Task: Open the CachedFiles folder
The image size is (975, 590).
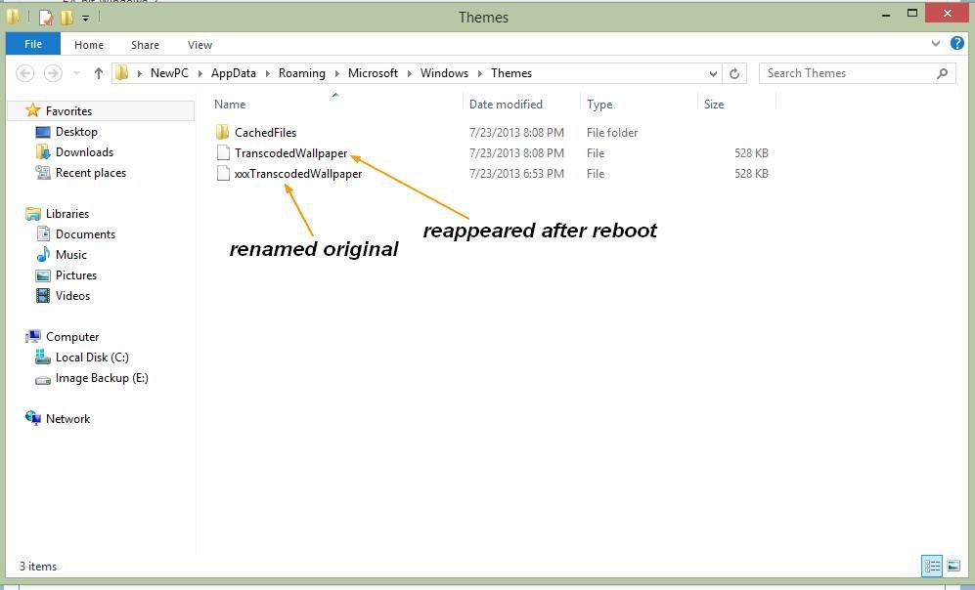Action: coord(265,133)
